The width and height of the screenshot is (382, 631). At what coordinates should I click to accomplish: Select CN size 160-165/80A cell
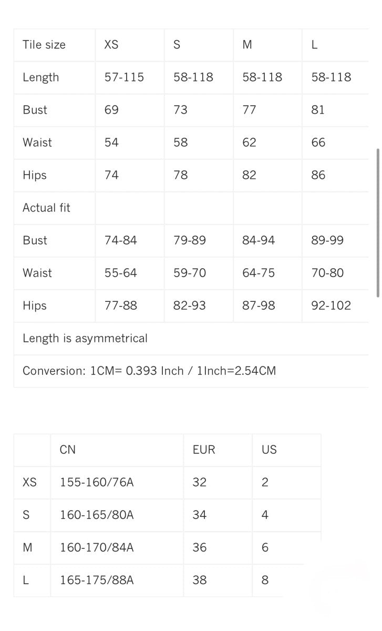coord(97,515)
